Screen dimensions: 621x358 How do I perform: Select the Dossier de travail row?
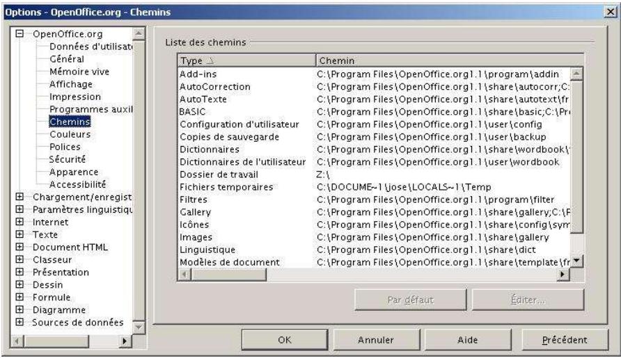tap(375, 174)
